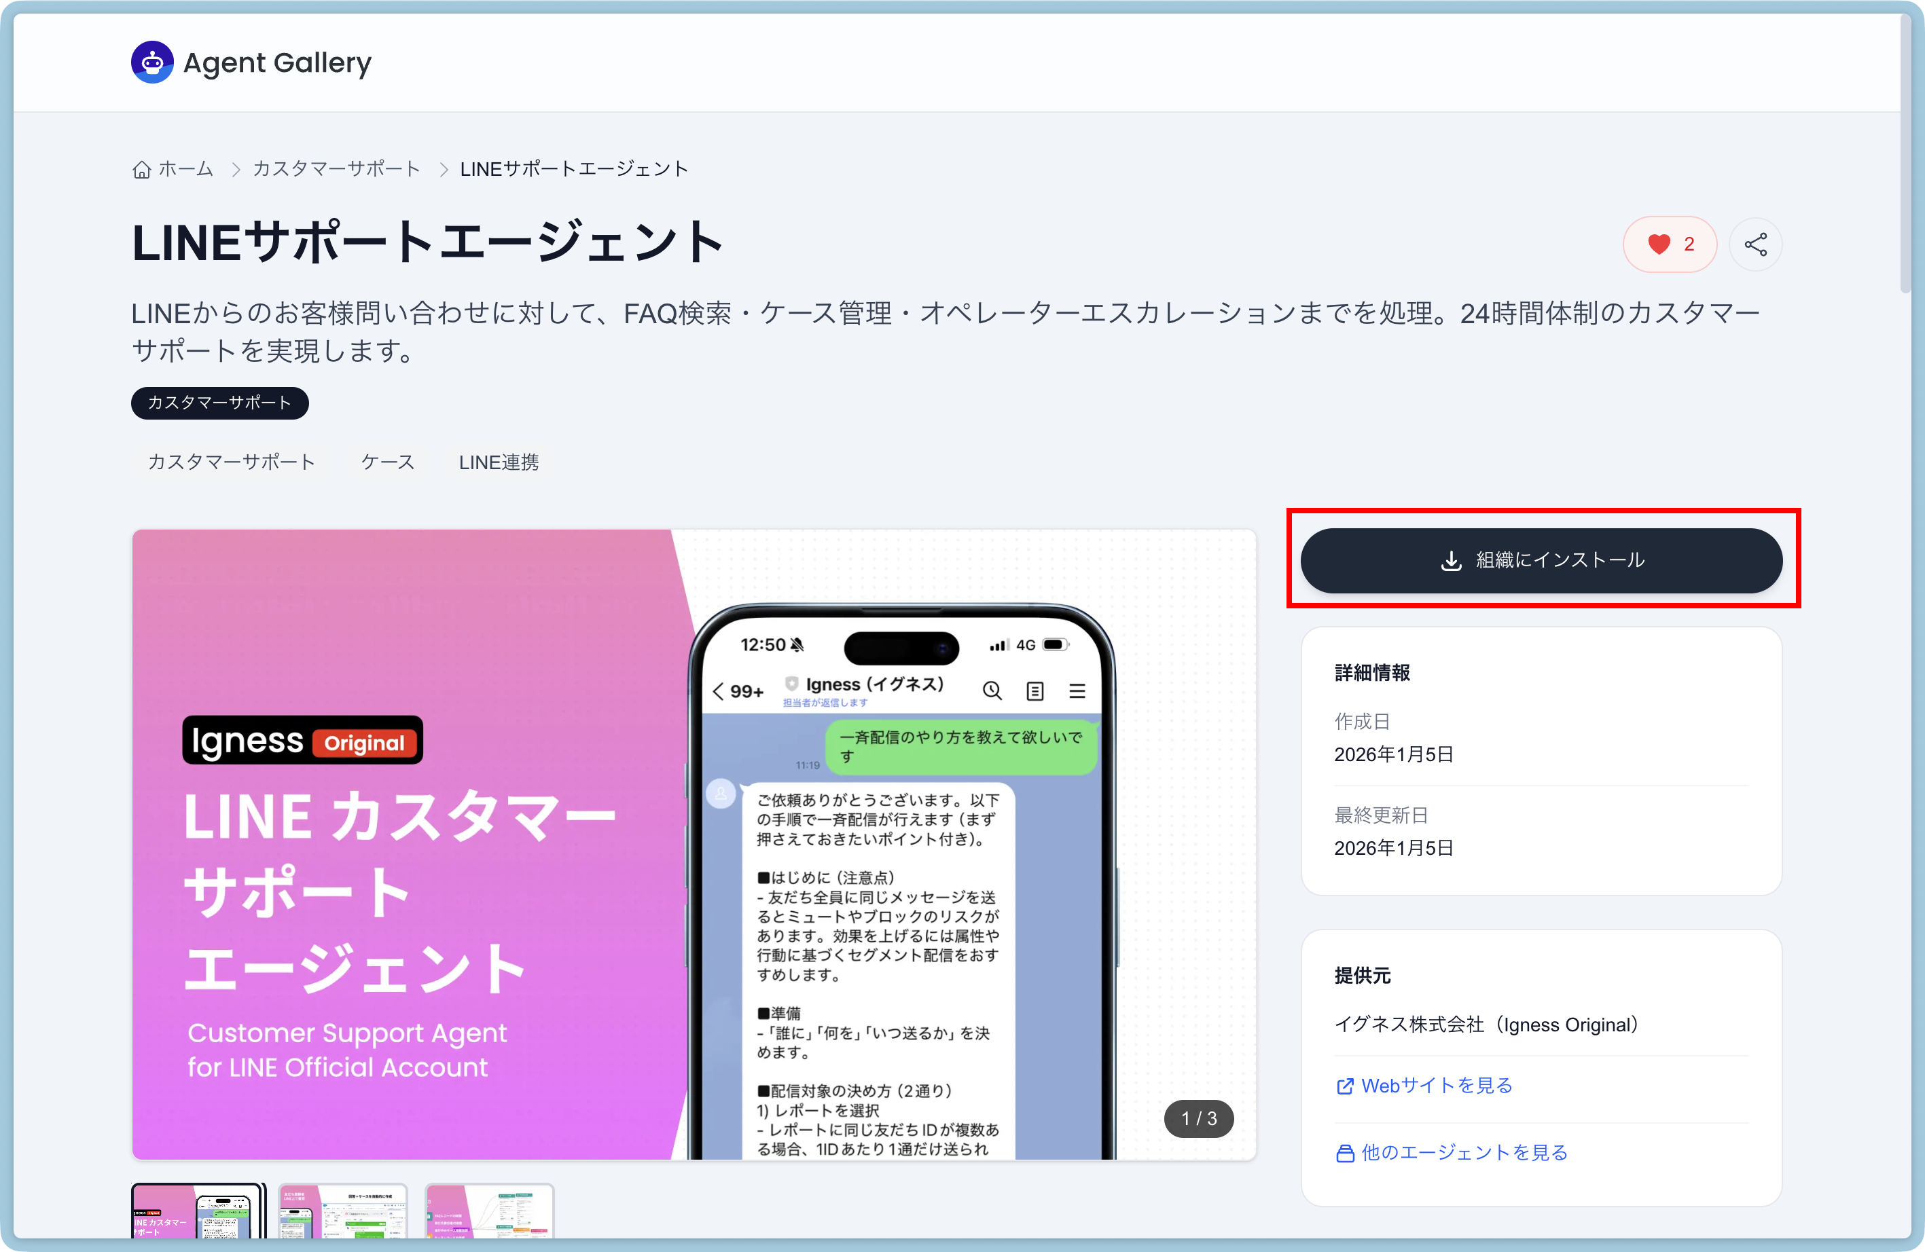Click the dark カスタマーサポート category badge
Screen dimensions: 1925x1252
pos(219,403)
